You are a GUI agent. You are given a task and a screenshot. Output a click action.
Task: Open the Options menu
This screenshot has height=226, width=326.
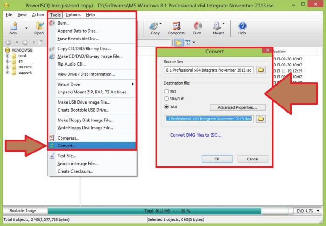click(73, 15)
